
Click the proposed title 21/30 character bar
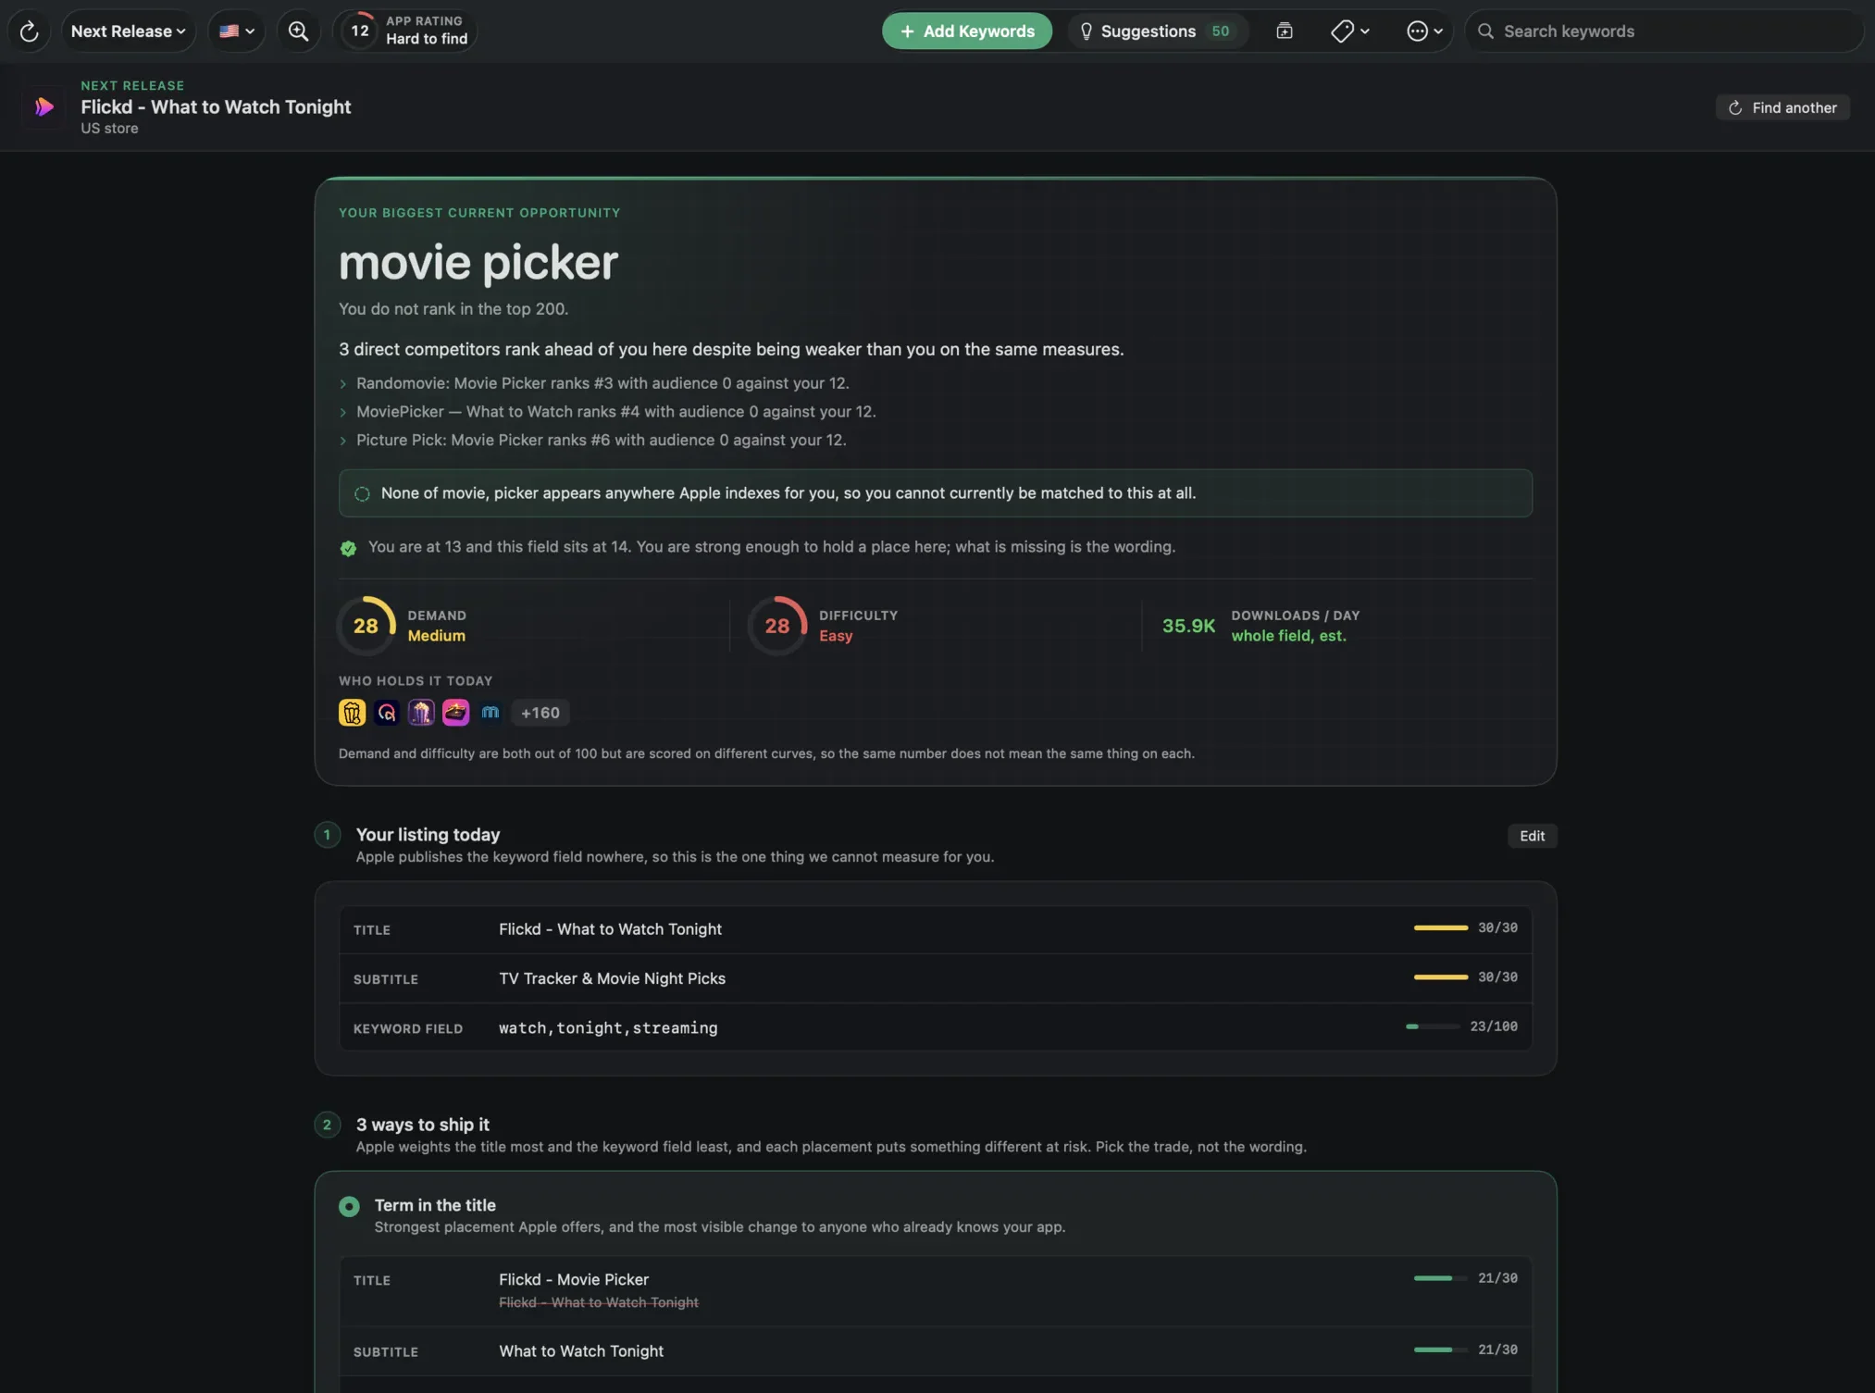pyautogui.click(x=1440, y=1278)
